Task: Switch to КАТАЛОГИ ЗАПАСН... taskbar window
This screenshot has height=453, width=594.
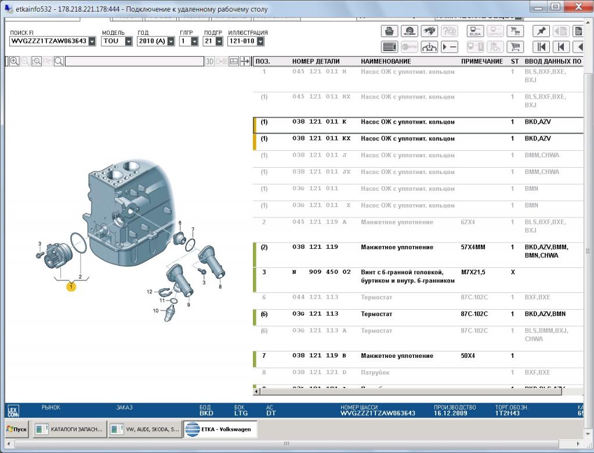Action: pos(69,429)
